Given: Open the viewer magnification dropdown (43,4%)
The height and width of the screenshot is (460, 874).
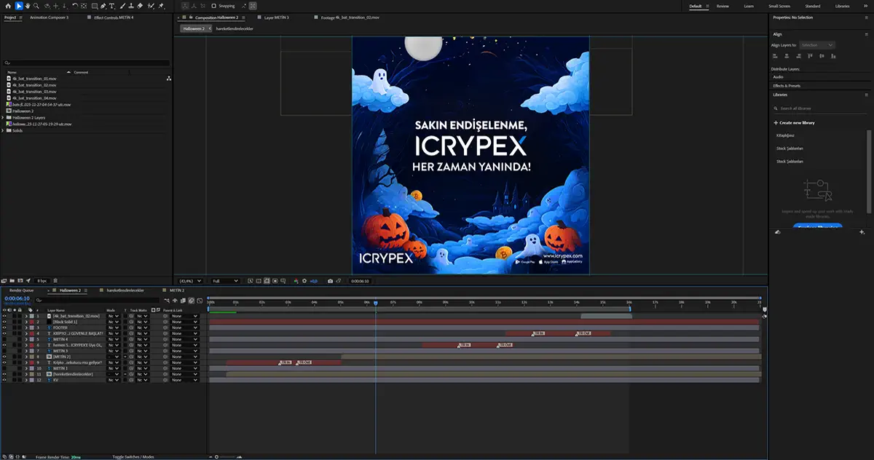Looking at the screenshot, I should [191, 281].
